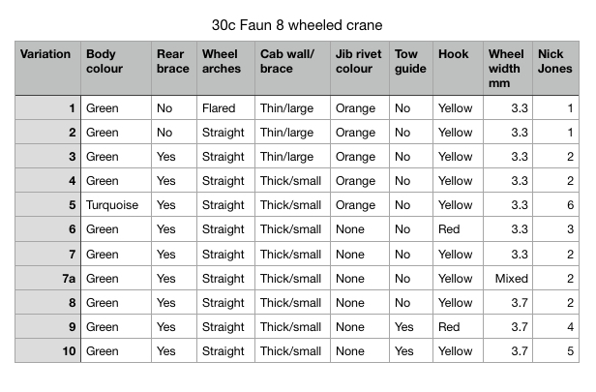Select the tow guide 'Yes' cell in row 10
The width and height of the screenshot is (596, 392).
point(411,350)
